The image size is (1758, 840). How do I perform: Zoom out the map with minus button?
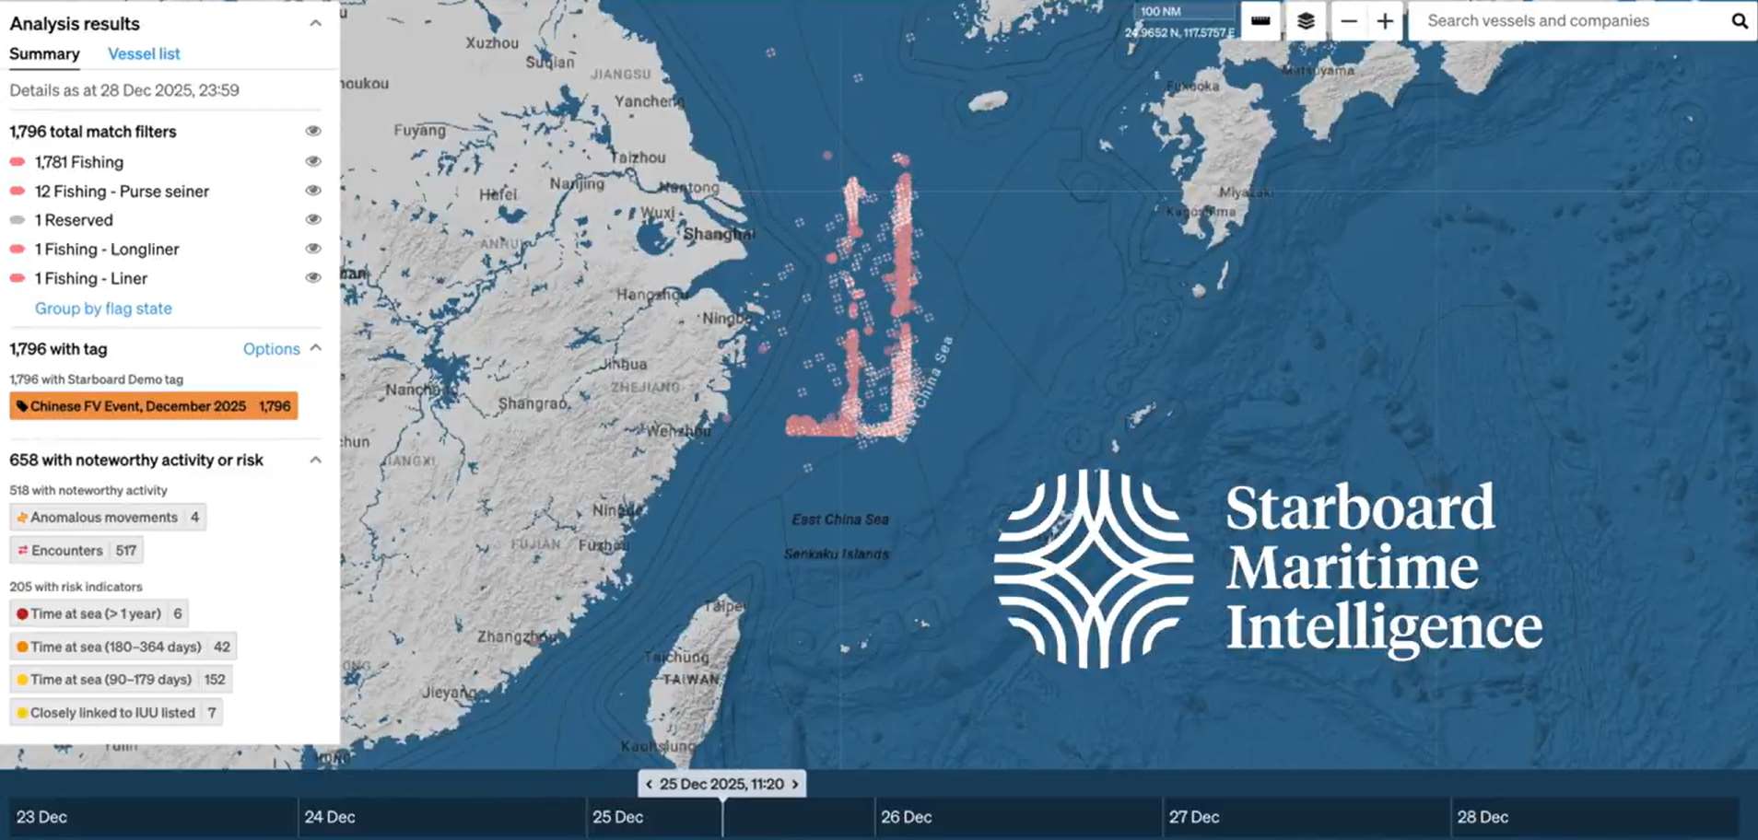[1348, 21]
